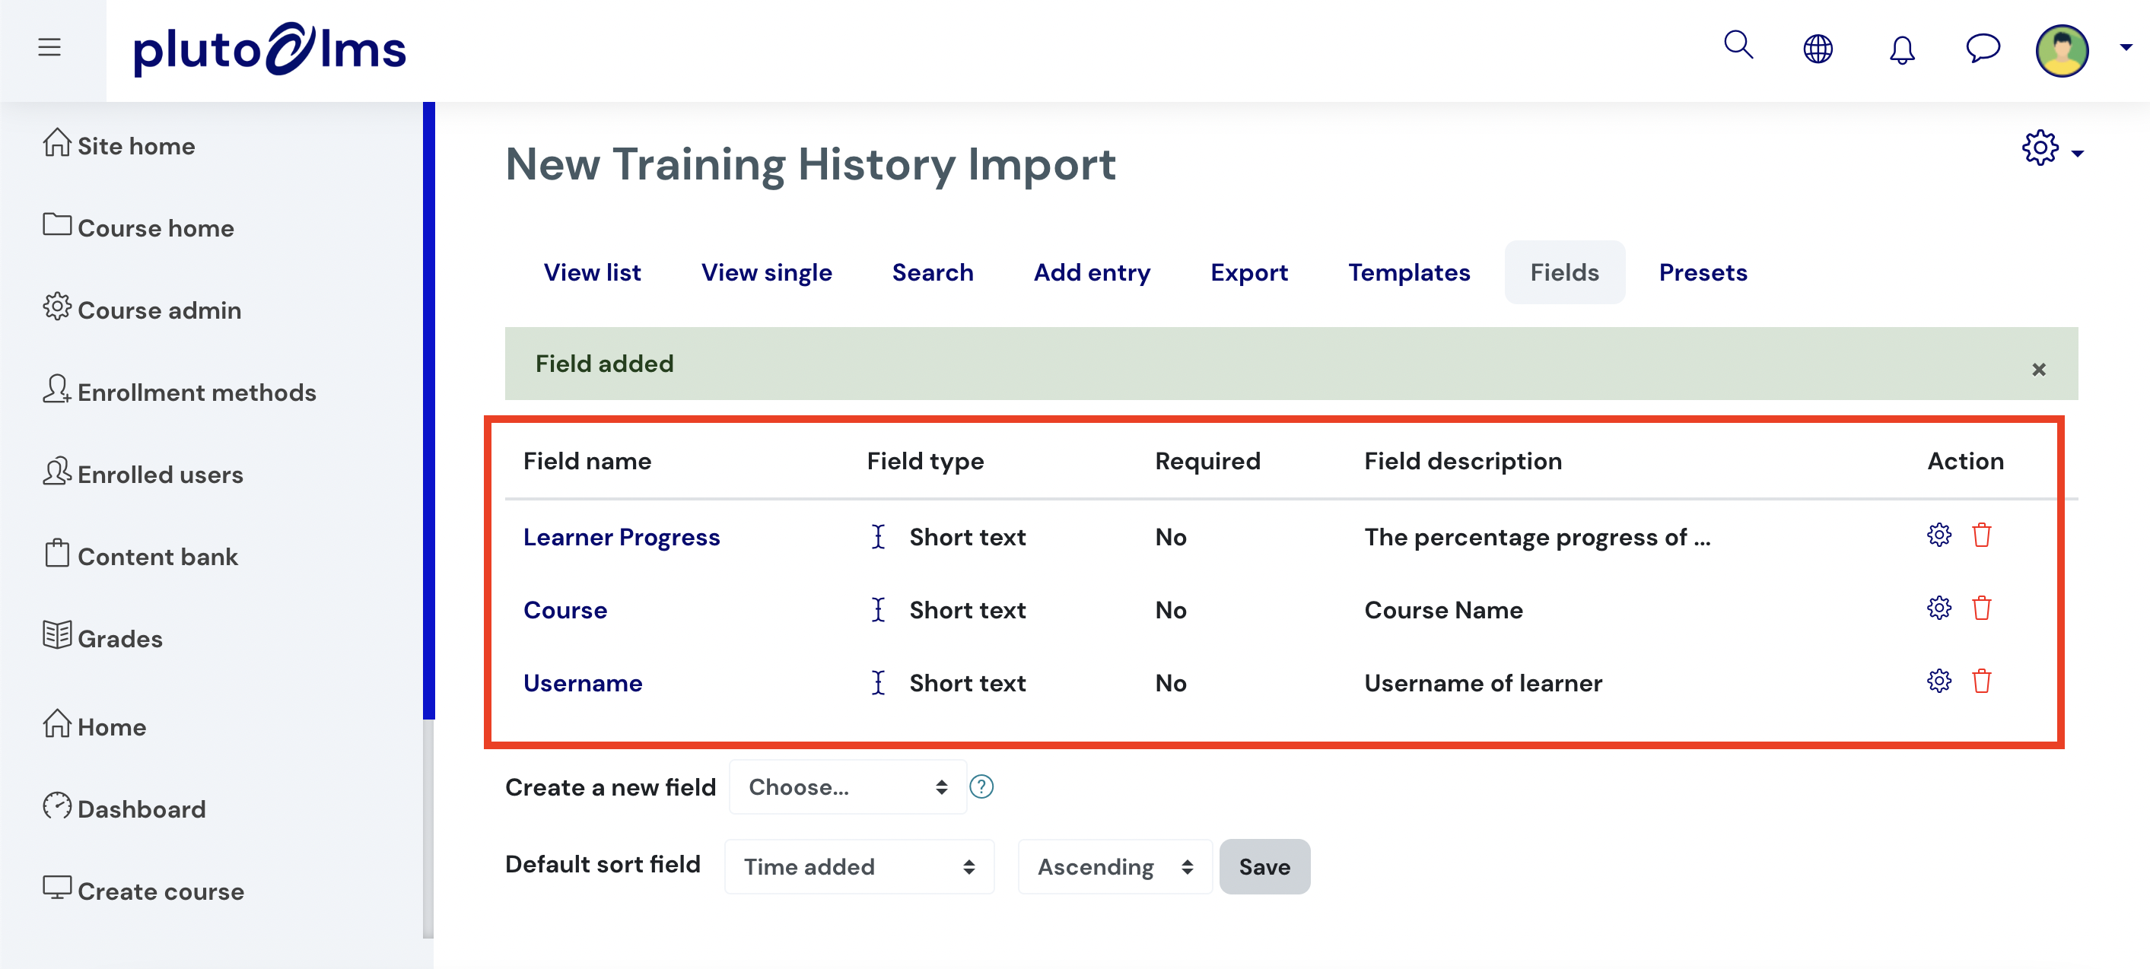Screen dimensions: 2150x969
Task: Switch to the View list tab
Action: (x=592, y=272)
